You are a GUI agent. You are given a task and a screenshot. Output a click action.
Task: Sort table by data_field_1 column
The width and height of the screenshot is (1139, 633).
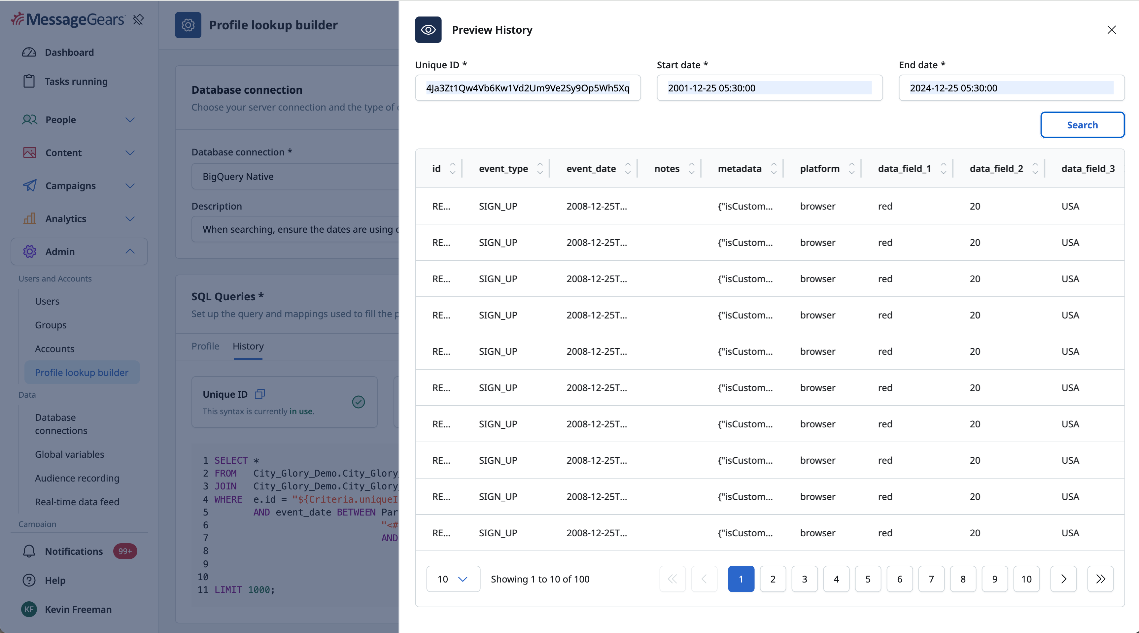pyautogui.click(x=943, y=168)
